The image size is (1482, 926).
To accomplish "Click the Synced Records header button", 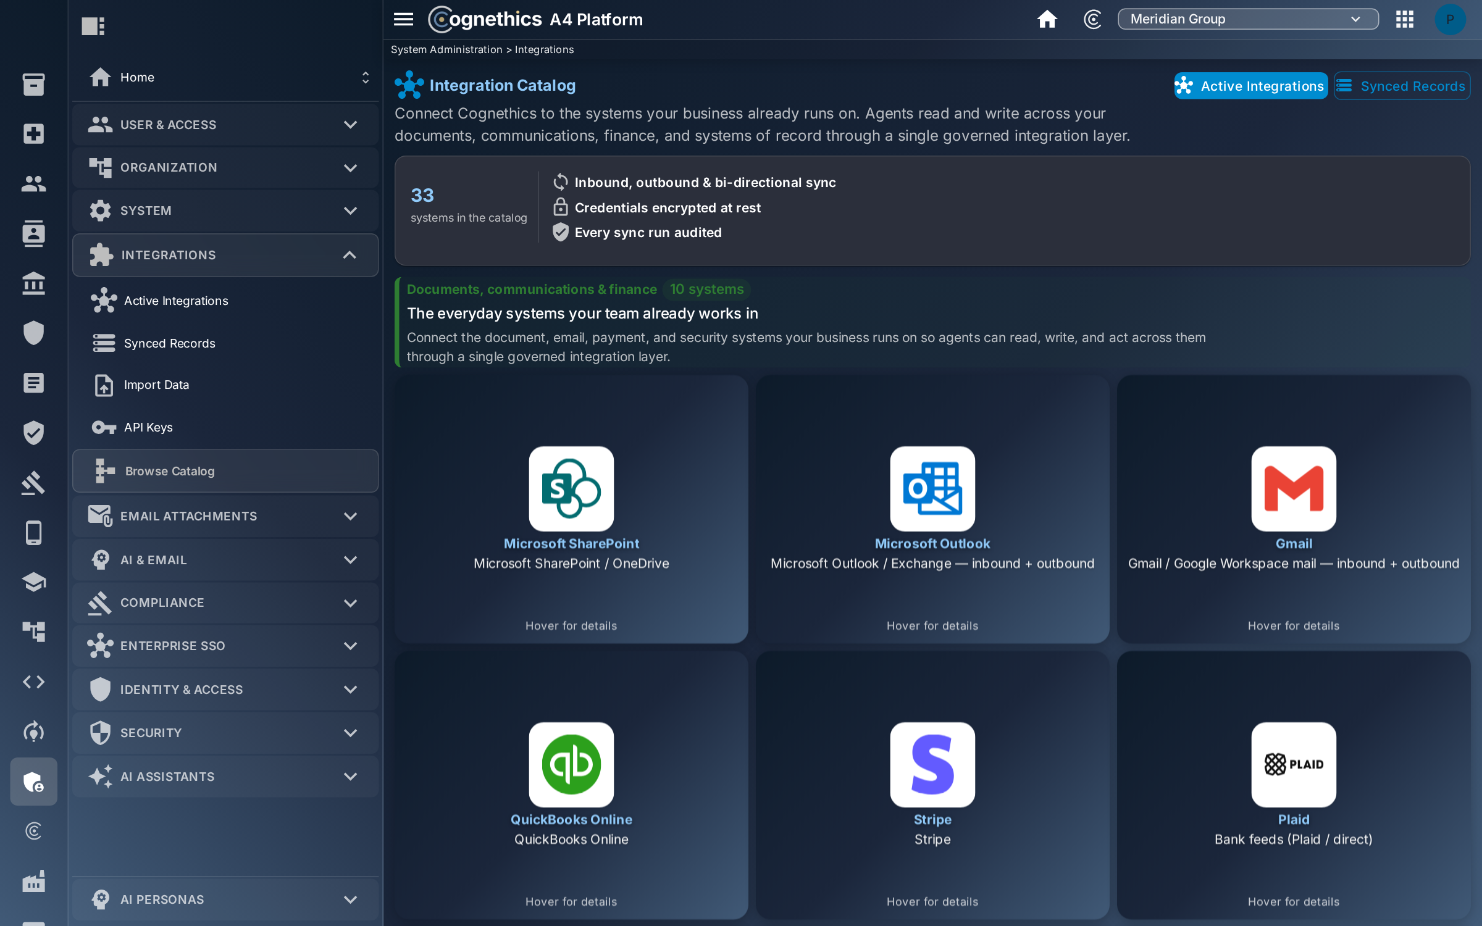I will coord(1402,86).
